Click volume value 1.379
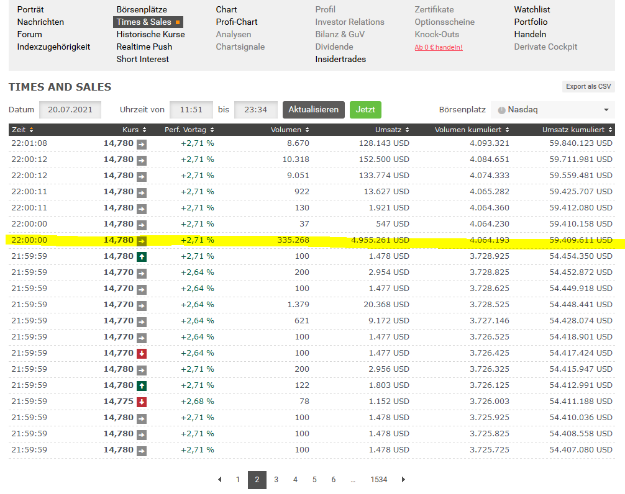Screen dimensions: 625x494 pyautogui.click(x=298, y=305)
